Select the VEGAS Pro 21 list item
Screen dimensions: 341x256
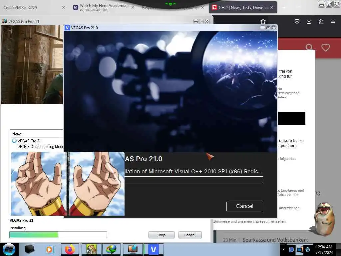point(29,141)
